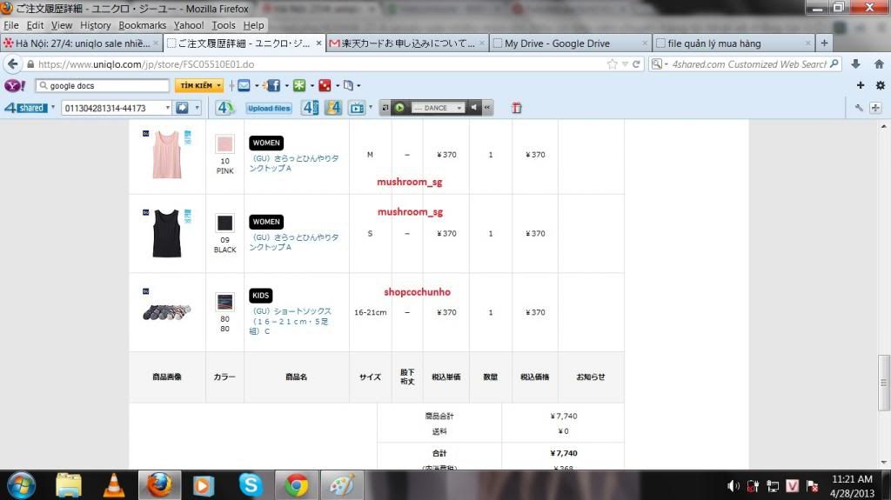The image size is (891, 500).
Task: Toggle system volume speaker in tray
Action: coord(734,485)
